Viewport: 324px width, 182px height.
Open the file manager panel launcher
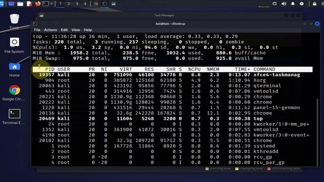(x=20, y=4)
